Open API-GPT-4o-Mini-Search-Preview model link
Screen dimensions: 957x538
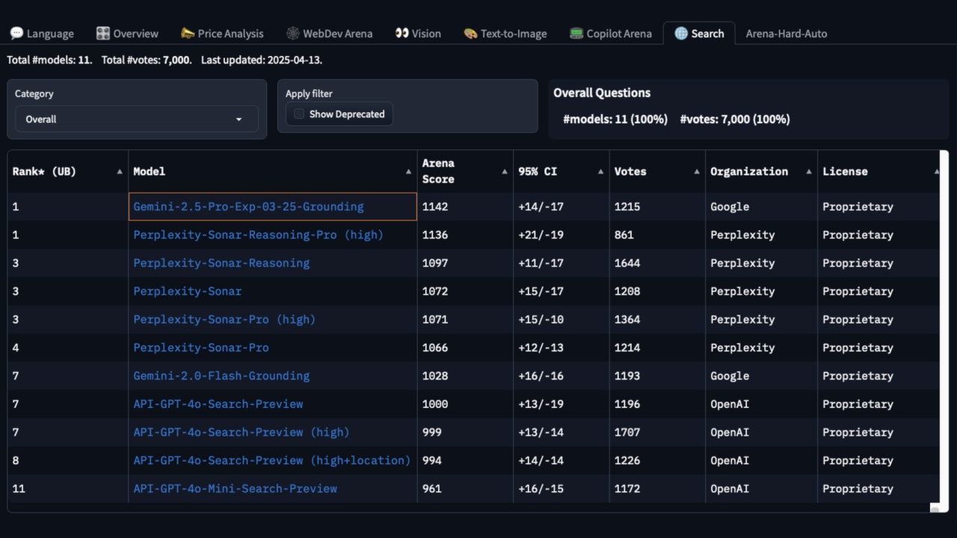235,489
